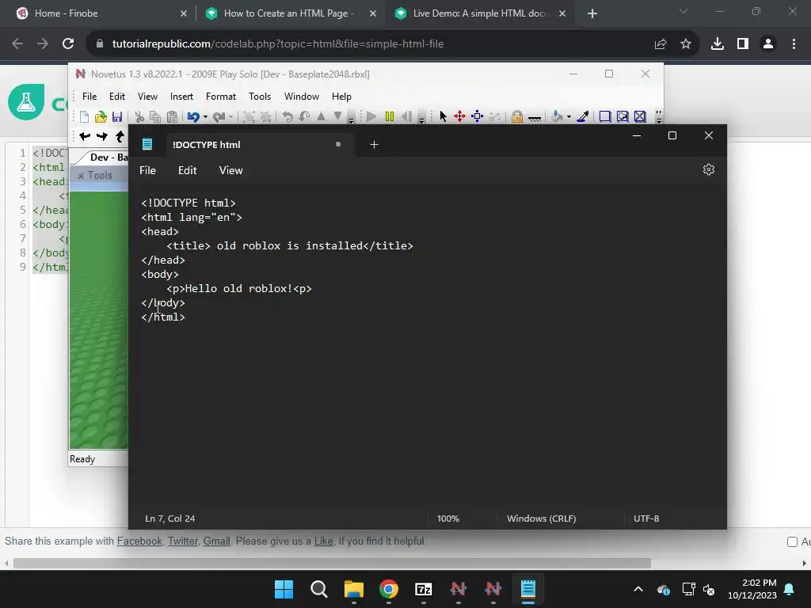Click Play run button in Novetus toolbar
The width and height of the screenshot is (811, 608).
click(x=371, y=116)
